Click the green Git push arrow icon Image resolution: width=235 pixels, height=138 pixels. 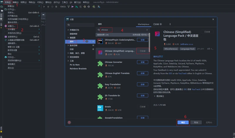point(77,6)
